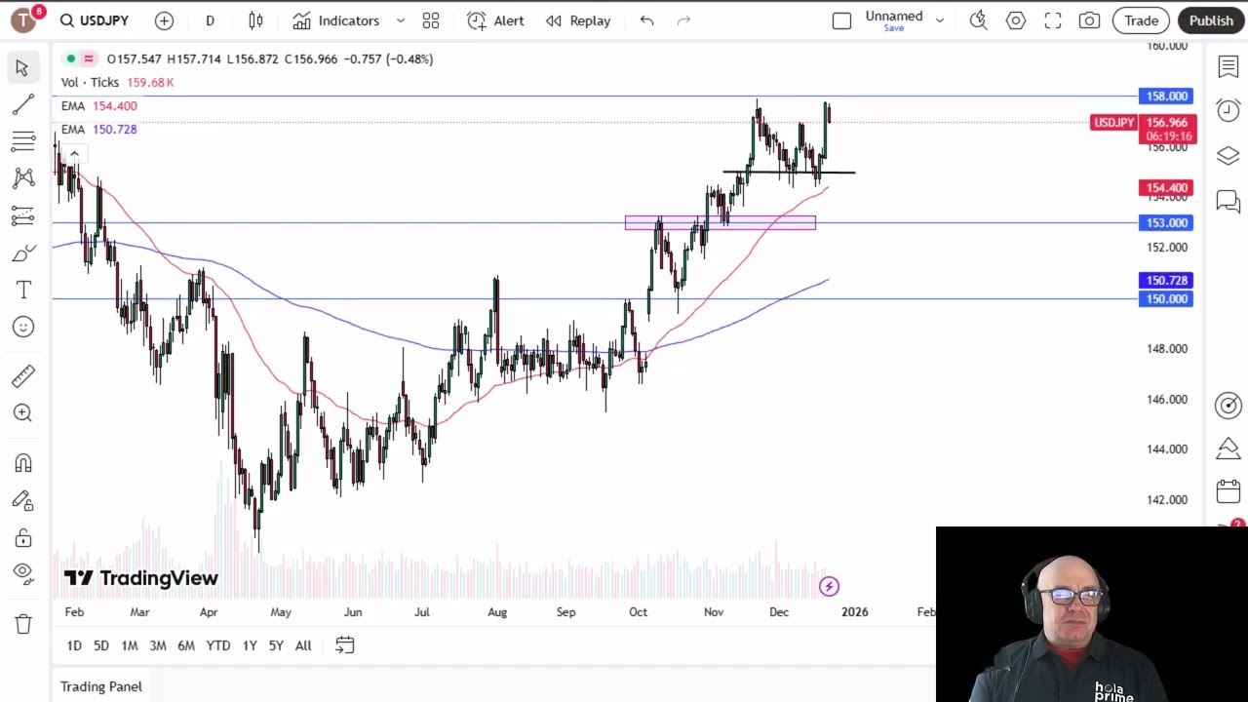The width and height of the screenshot is (1248, 702).
Task: Open the Trading Panel tab
Action: [x=101, y=686]
